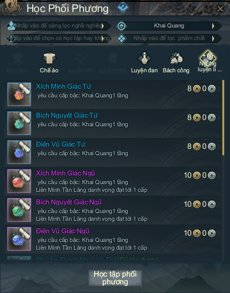Expand the Khai Quang tier dropdown
This screenshot has width=230, height=293.
[x=169, y=26]
